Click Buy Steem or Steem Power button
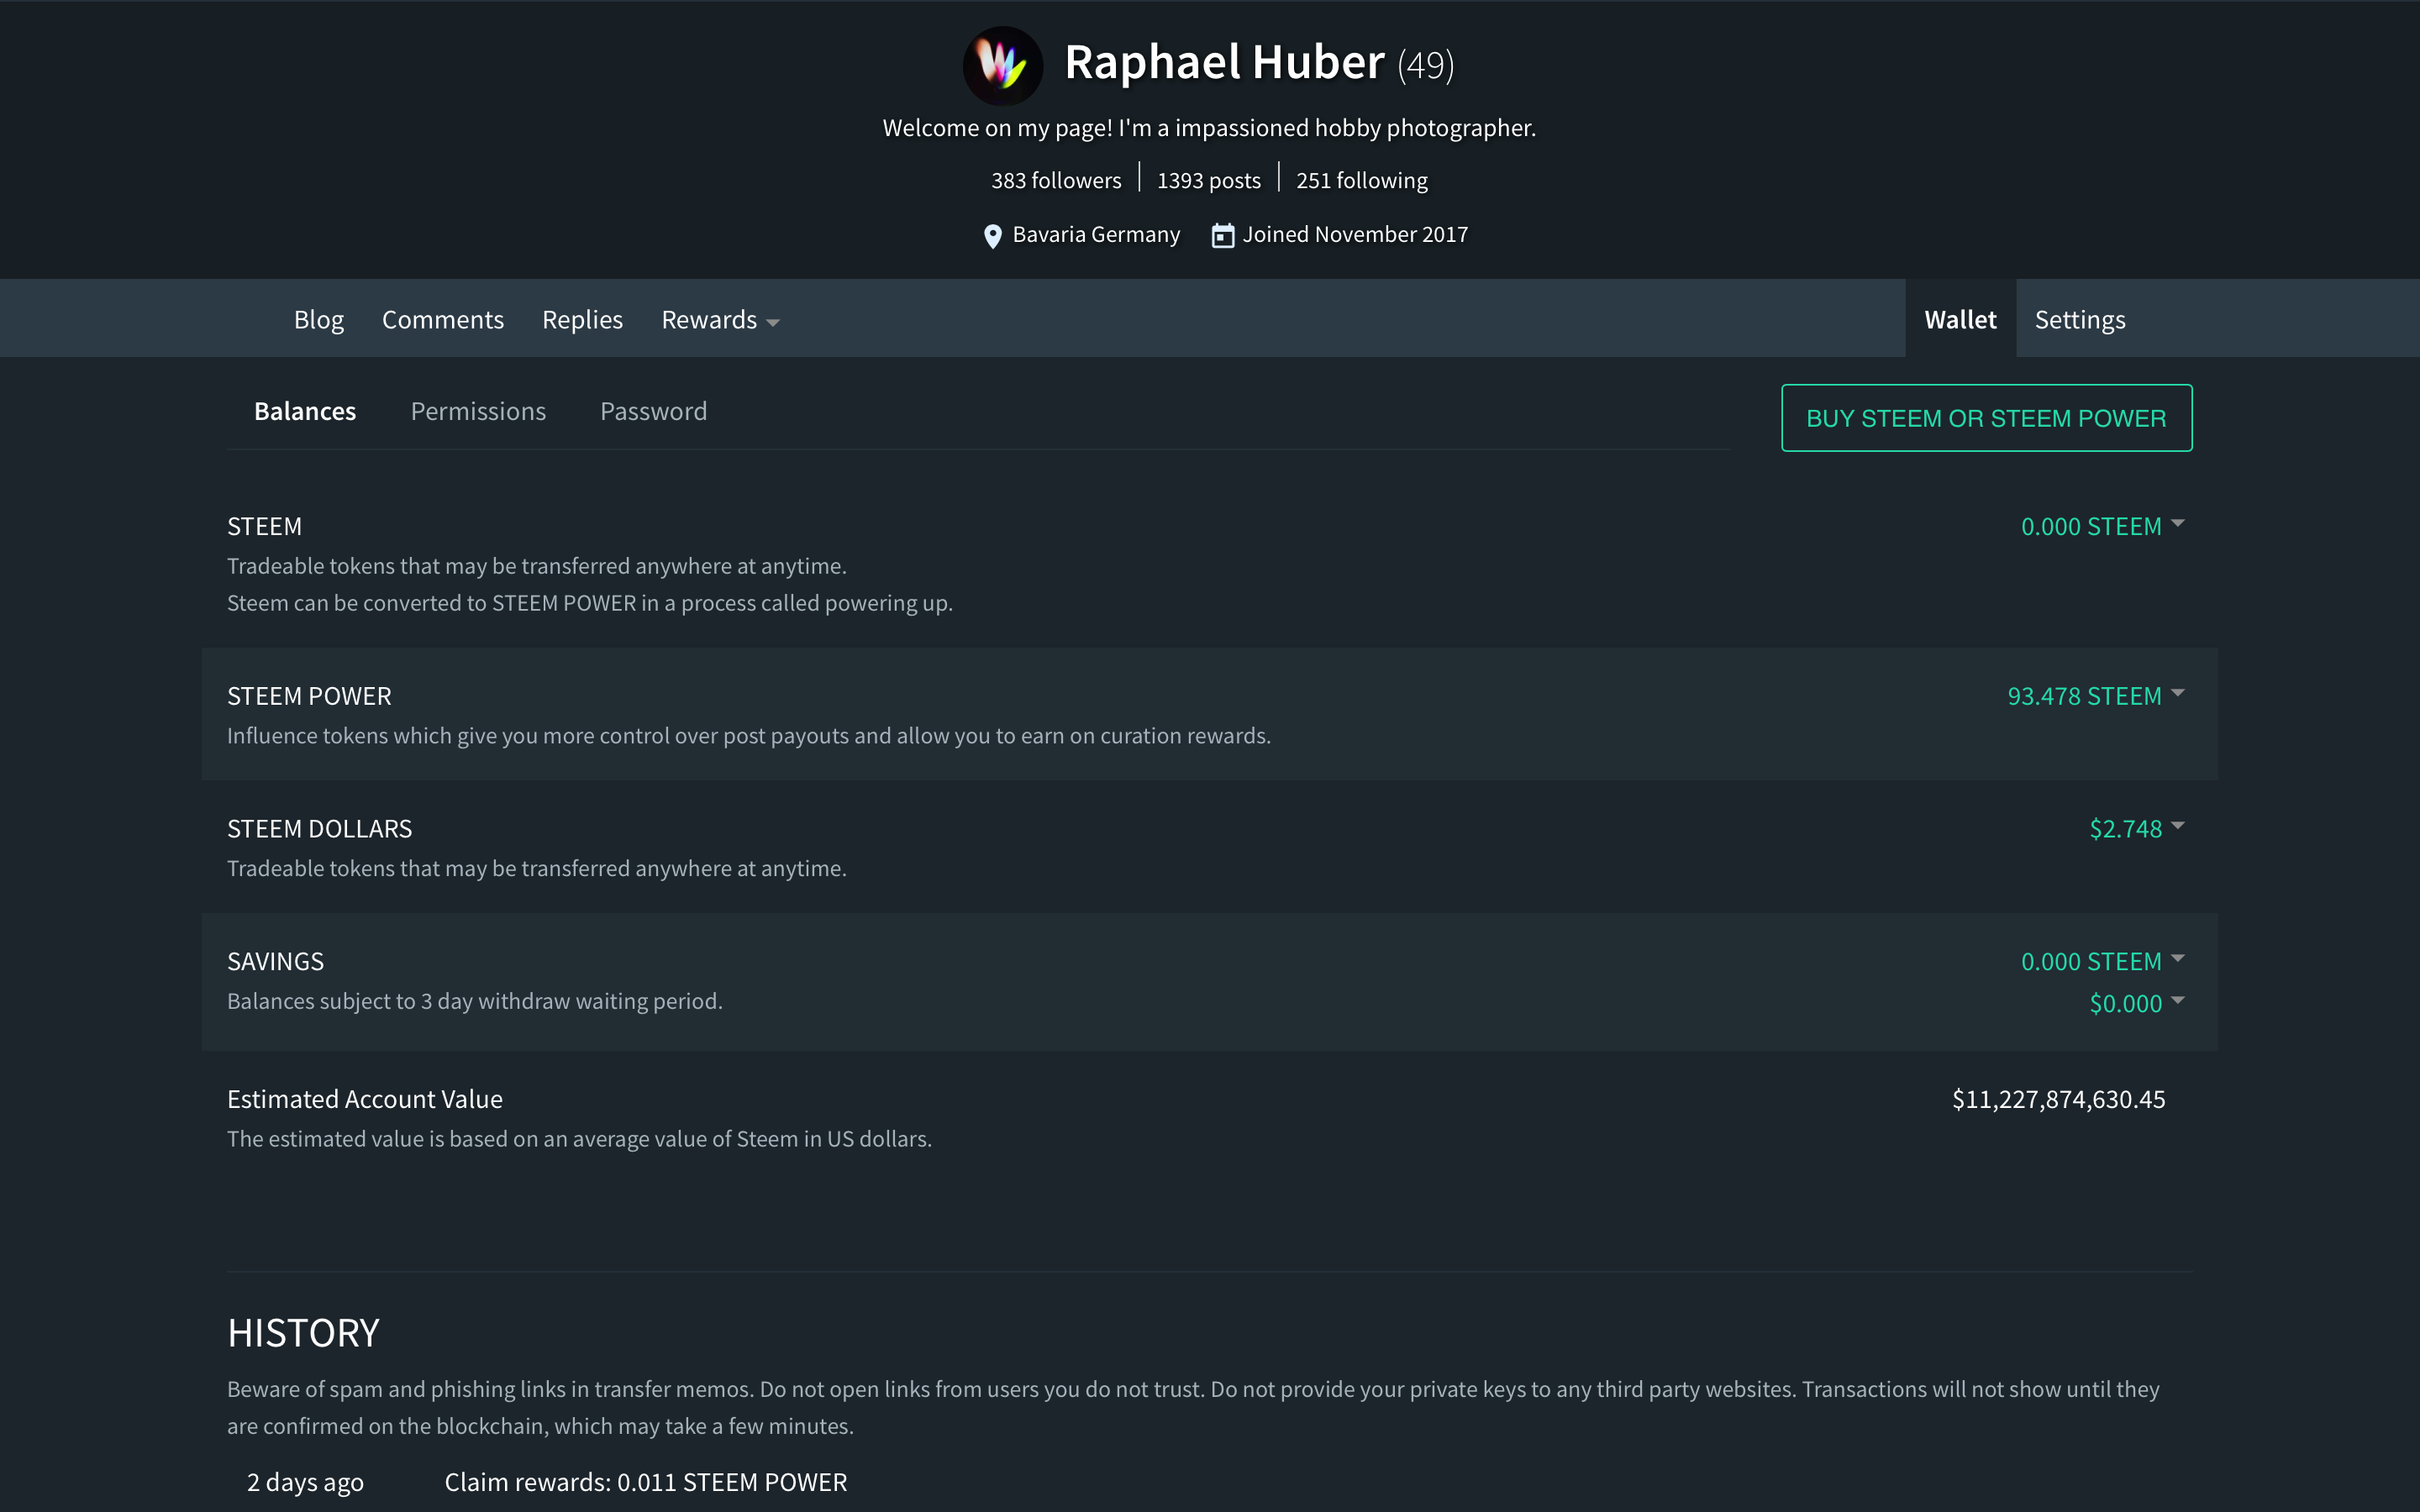The width and height of the screenshot is (2420, 1512). (x=1986, y=418)
